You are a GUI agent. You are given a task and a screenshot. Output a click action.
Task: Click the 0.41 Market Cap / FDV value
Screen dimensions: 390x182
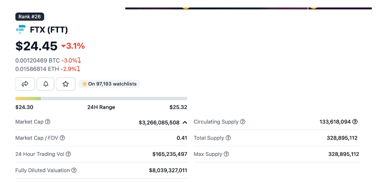[182, 138]
